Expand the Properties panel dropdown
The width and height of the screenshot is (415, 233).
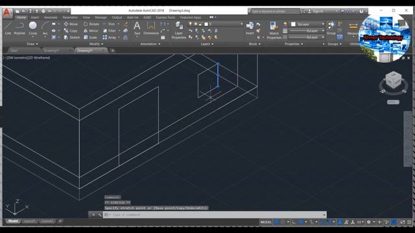(x=294, y=44)
